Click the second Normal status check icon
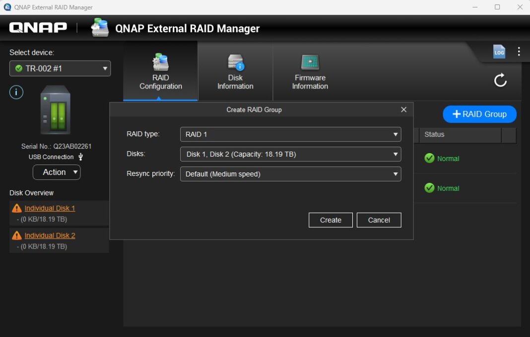 tap(429, 188)
